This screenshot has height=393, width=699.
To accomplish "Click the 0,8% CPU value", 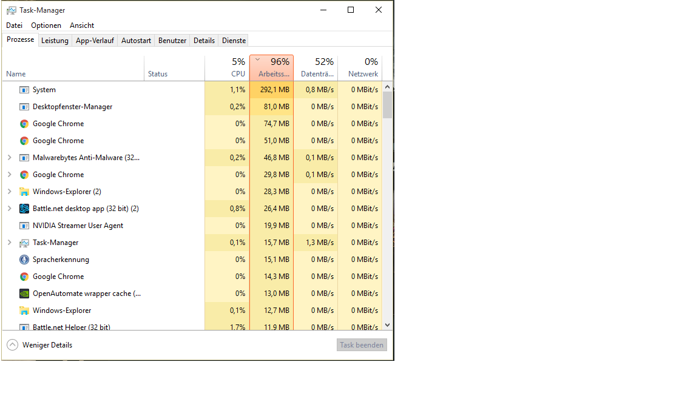I will tap(238, 209).
